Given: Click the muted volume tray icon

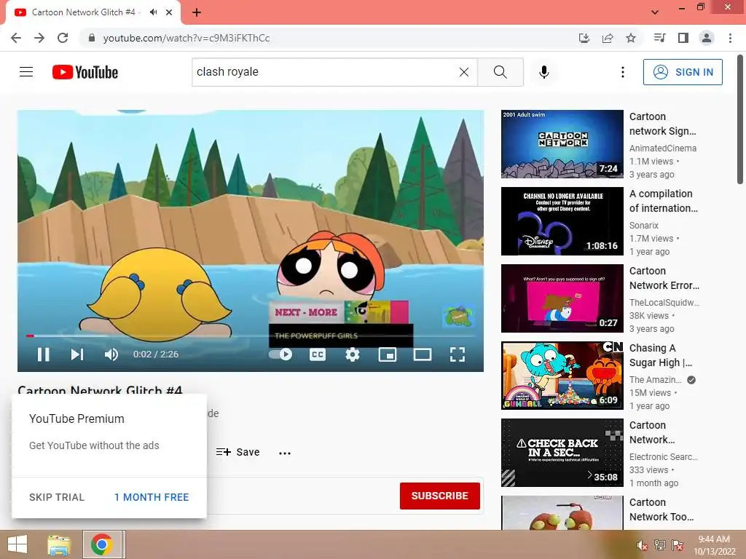Looking at the screenshot, I should pos(643,545).
